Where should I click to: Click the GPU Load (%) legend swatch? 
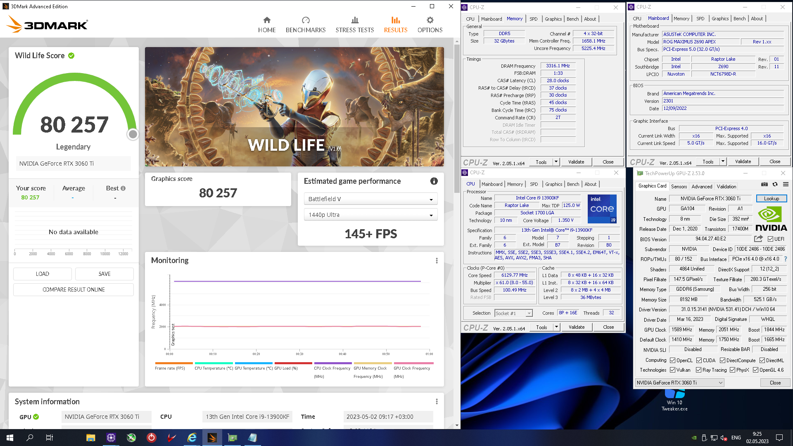(293, 363)
